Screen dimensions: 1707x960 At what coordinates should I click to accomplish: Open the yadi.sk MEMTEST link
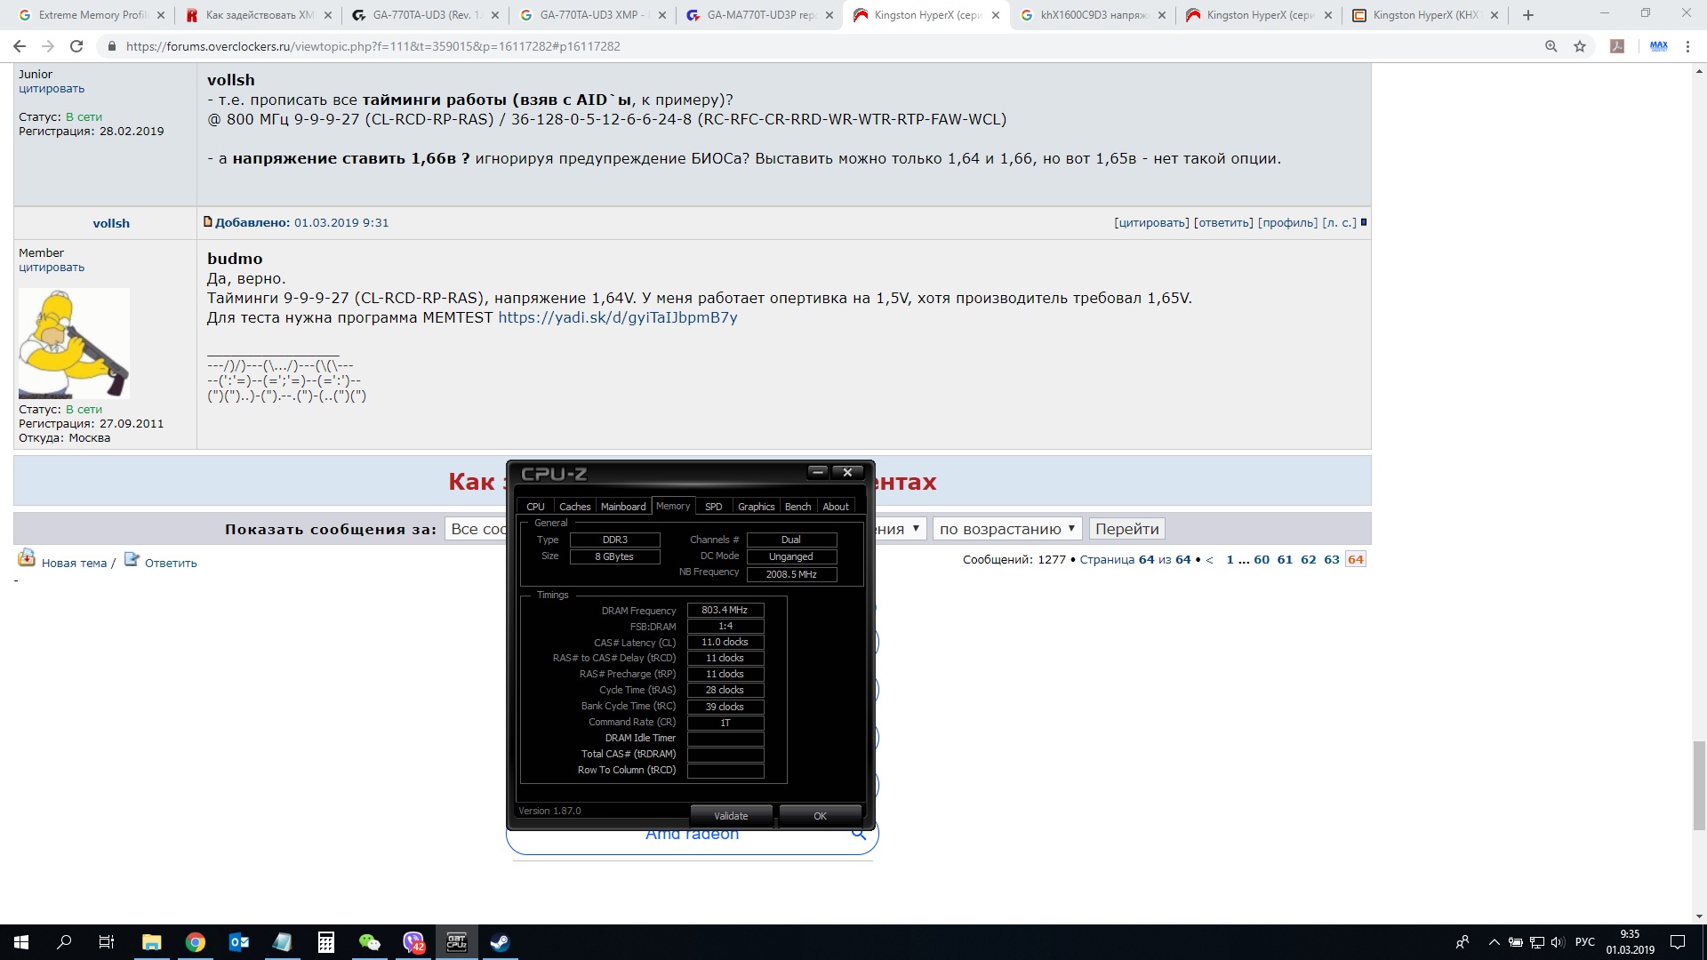tap(617, 318)
